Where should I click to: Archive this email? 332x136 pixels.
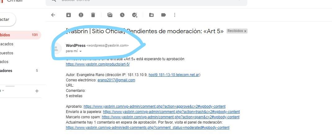coord(69,15)
